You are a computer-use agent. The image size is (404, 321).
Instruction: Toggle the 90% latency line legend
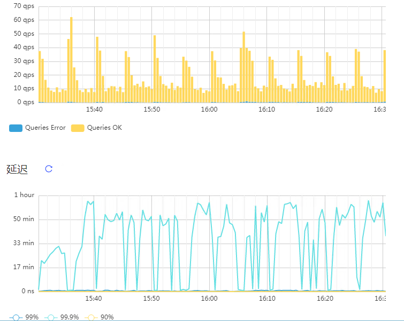pyautogui.click(x=99, y=317)
